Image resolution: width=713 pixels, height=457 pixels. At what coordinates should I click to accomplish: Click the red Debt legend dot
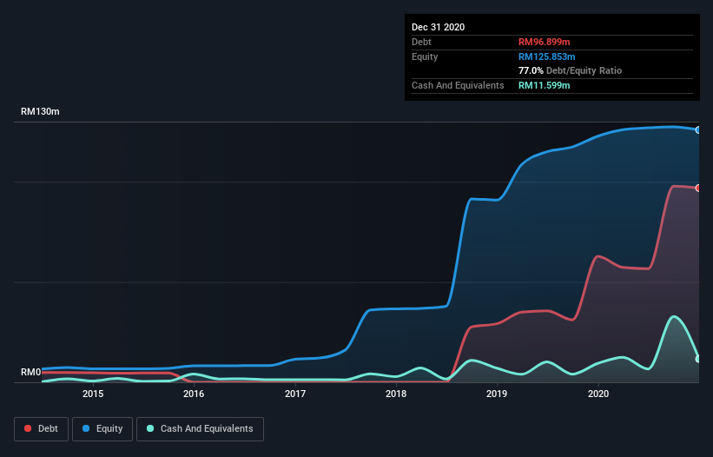pyautogui.click(x=28, y=428)
